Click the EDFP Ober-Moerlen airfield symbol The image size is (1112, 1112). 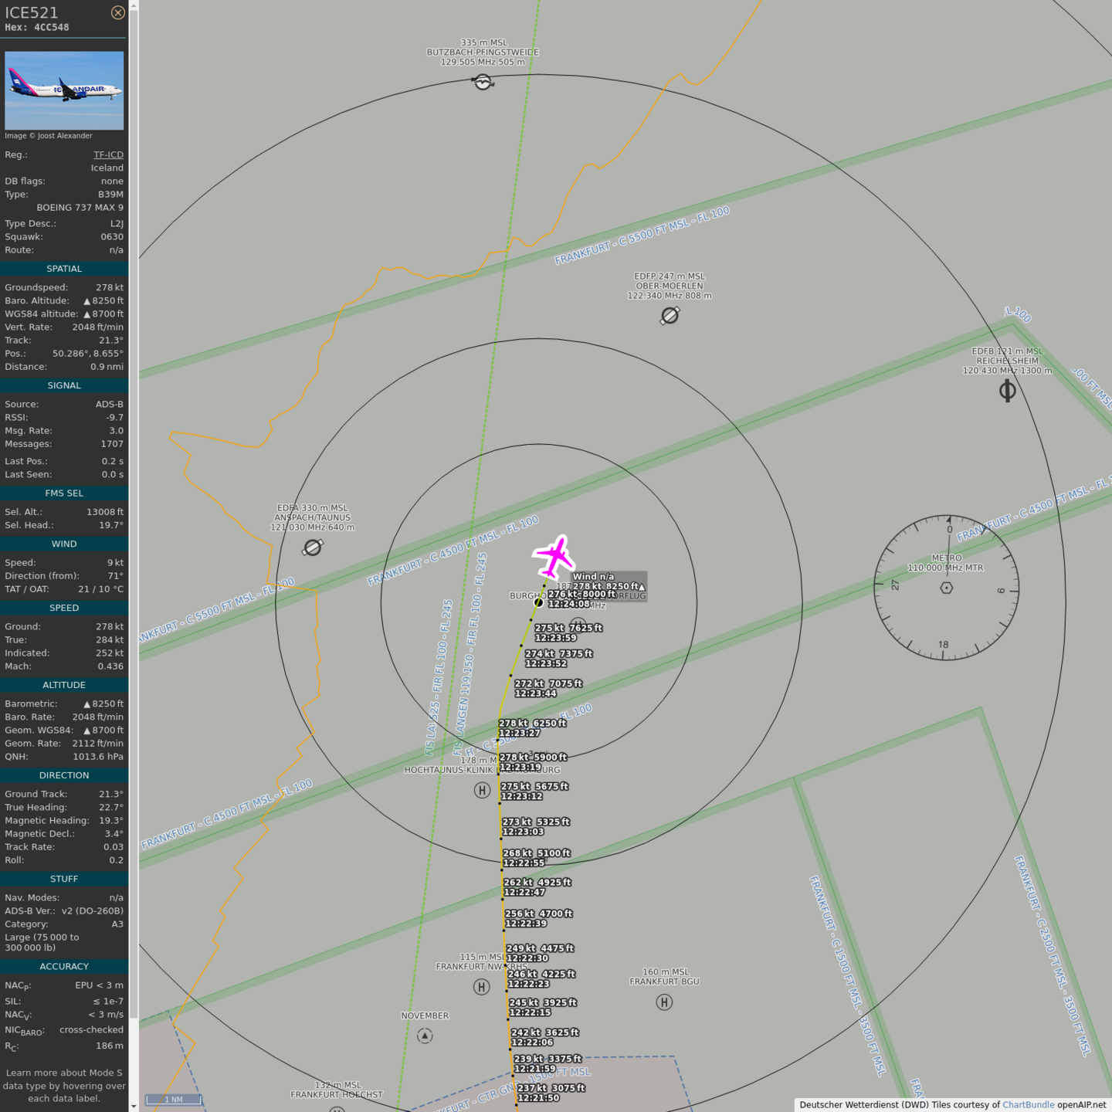[670, 315]
